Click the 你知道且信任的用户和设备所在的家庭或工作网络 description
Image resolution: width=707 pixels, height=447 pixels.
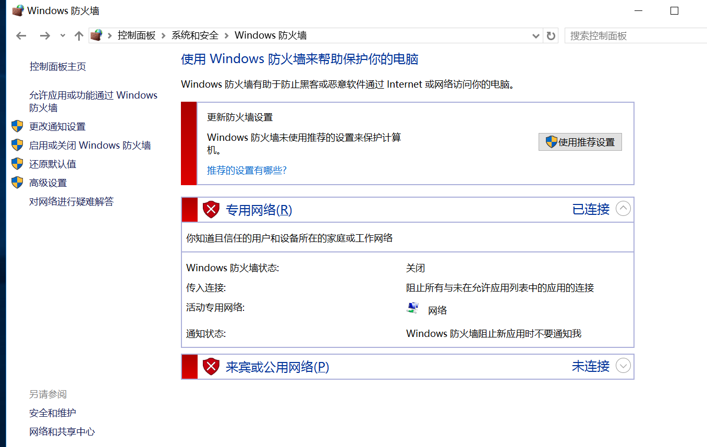[289, 238]
